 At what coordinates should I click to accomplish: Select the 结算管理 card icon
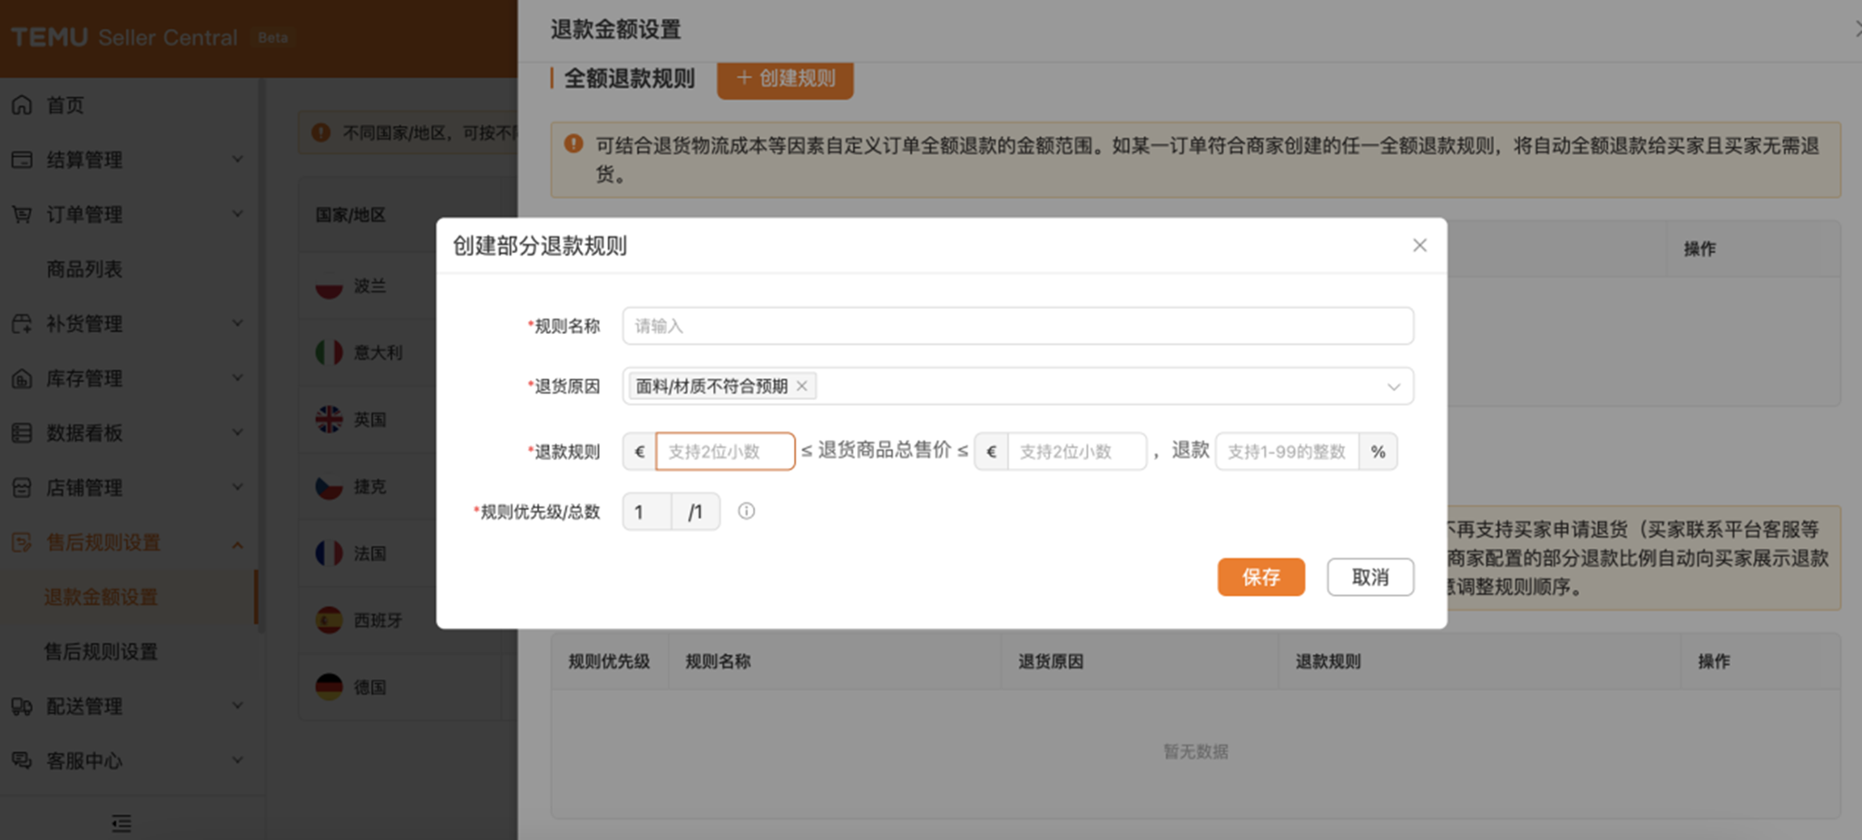pos(22,159)
